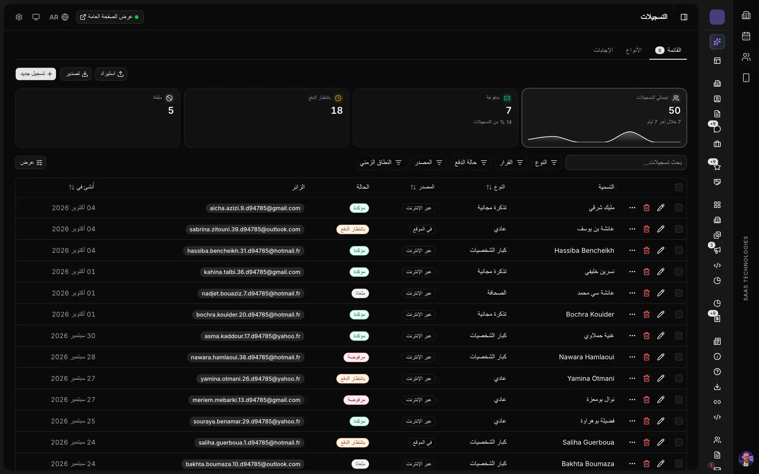The height and width of the screenshot is (474, 759).
Task: Delete the Yamina Otmani registration
Action: [646, 378]
